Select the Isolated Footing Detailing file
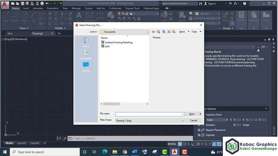 pos(117,42)
